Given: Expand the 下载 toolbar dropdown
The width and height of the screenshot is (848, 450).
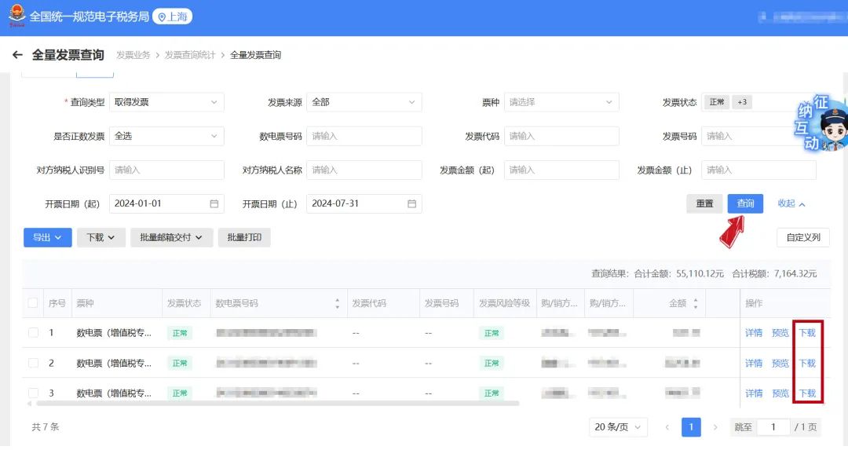Looking at the screenshot, I should click(101, 237).
